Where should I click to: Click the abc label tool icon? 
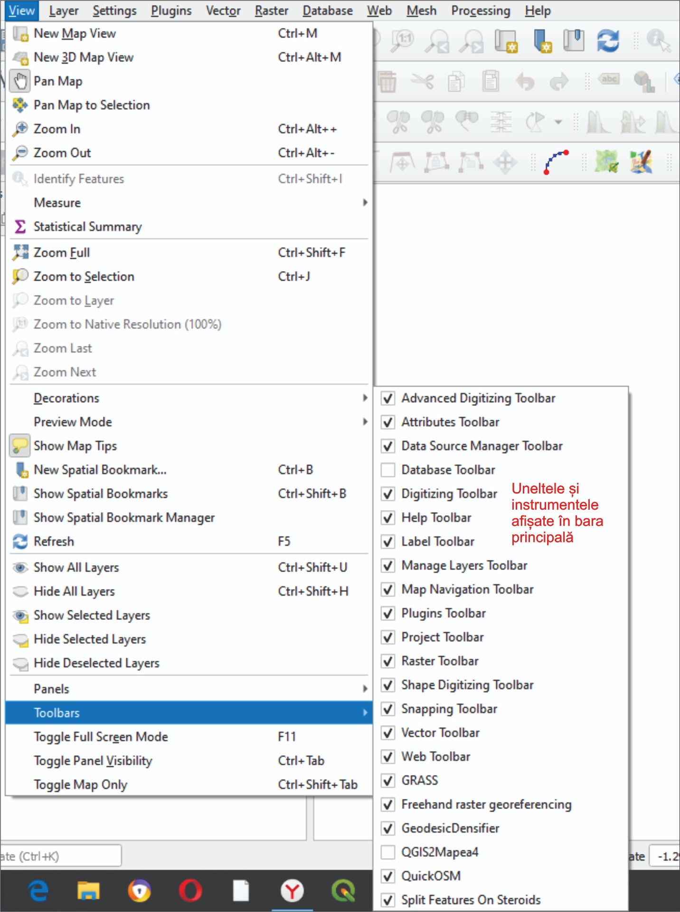coord(610,79)
